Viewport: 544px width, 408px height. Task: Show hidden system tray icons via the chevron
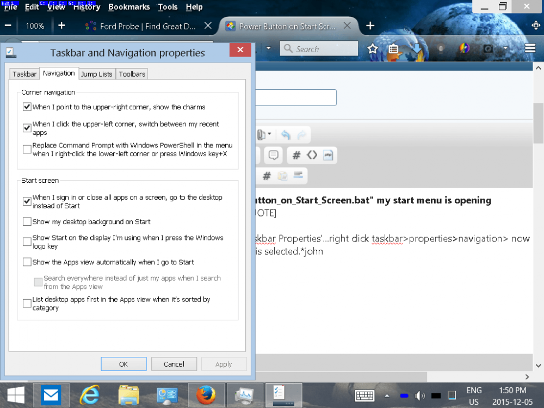click(387, 395)
